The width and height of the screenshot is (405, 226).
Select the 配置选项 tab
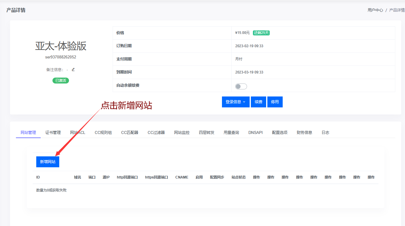[280, 132]
